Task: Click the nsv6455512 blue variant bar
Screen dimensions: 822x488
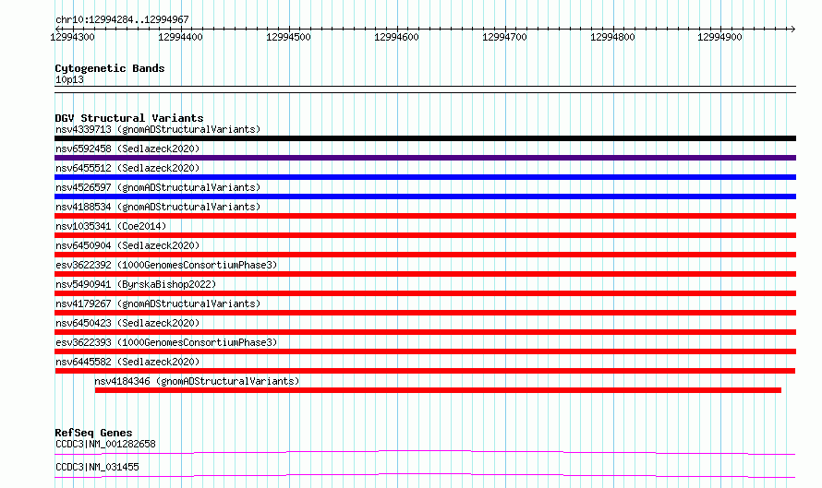Action: (x=425, y=177)
